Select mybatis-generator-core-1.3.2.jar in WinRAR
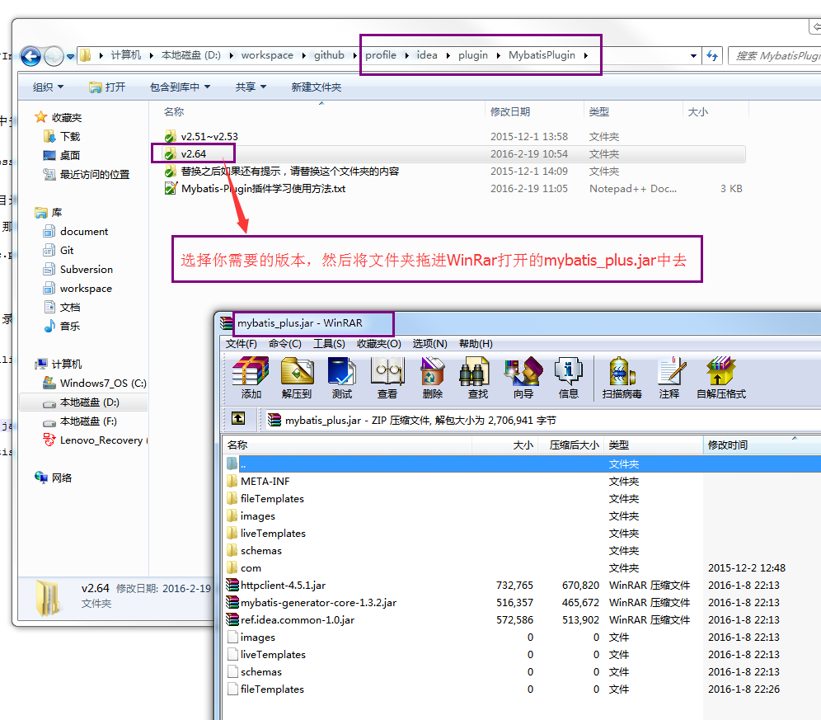This screenshot has width=821, height=720. (x=311, y=603)
